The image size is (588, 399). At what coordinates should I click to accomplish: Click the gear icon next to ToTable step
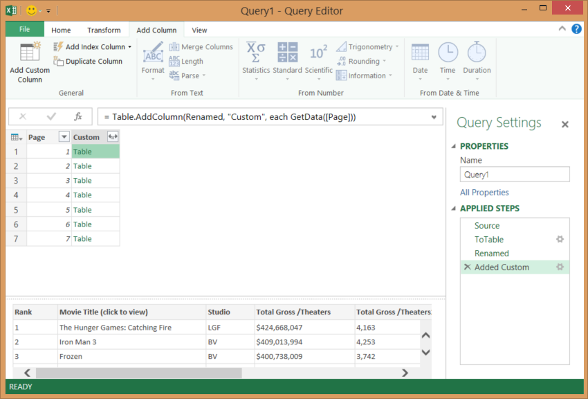[x=560, y=239]
